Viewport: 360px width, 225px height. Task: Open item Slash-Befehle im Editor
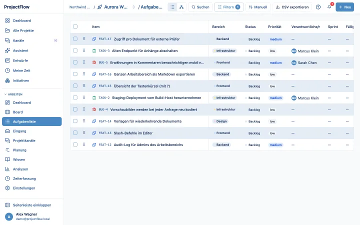(133, 133)
